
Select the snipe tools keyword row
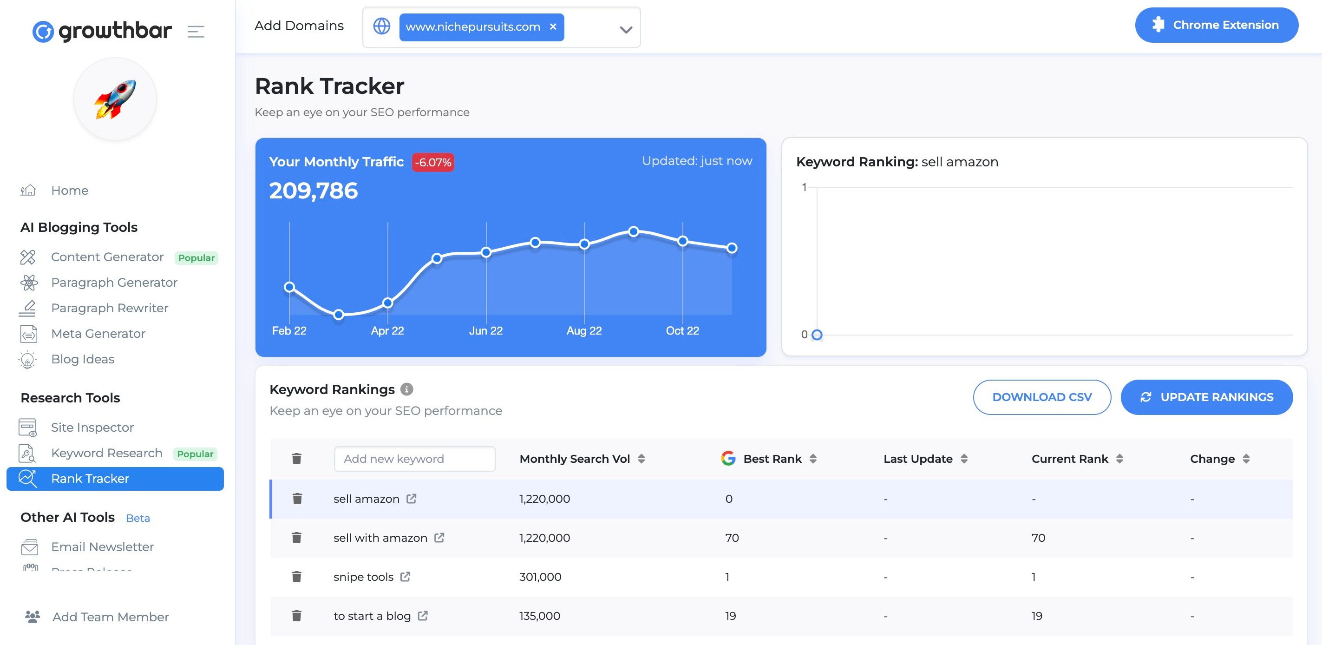[x=781, y=577]
